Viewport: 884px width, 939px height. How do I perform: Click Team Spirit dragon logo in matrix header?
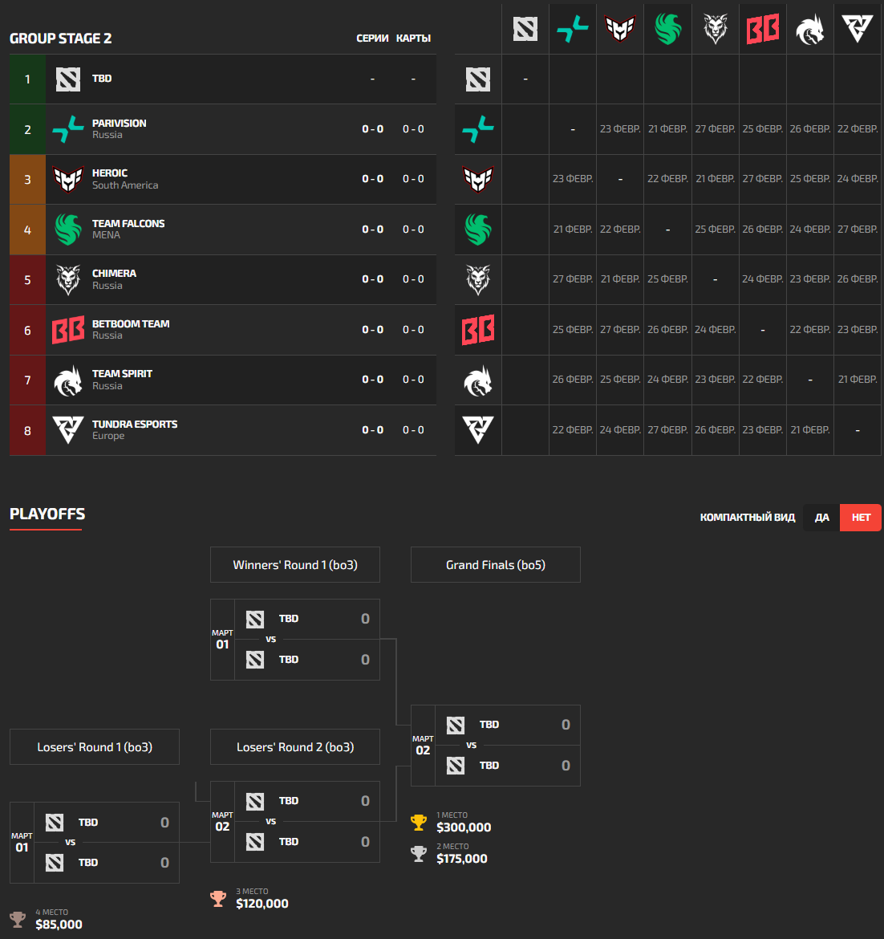pyautogui.click(x=809, y=30)
